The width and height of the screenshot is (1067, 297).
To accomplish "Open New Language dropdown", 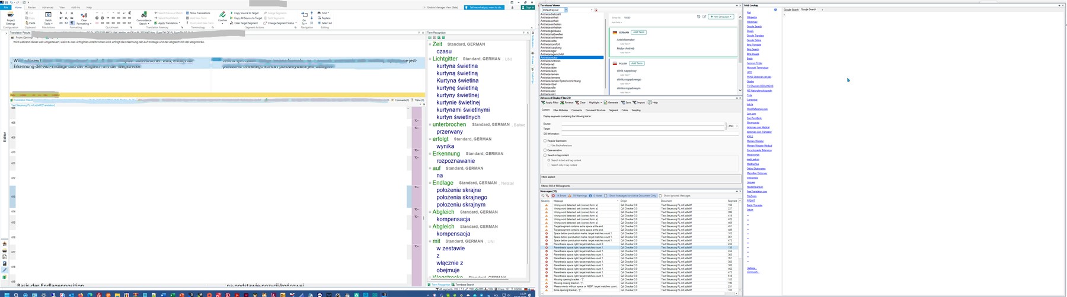I will [721, 17].
